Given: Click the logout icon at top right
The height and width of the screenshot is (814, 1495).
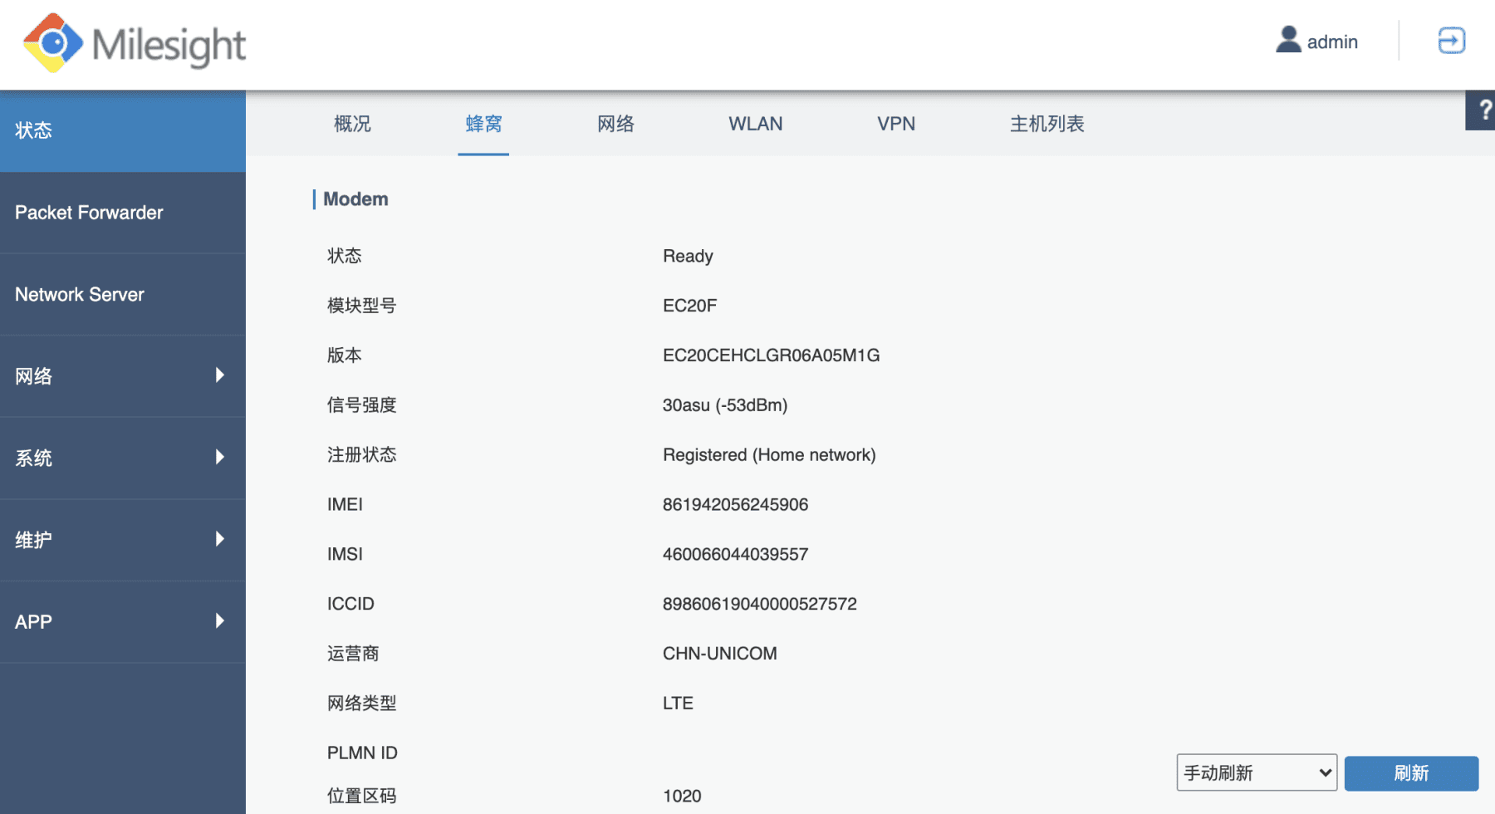Looking at the screenshot, I should point(1450,39).
